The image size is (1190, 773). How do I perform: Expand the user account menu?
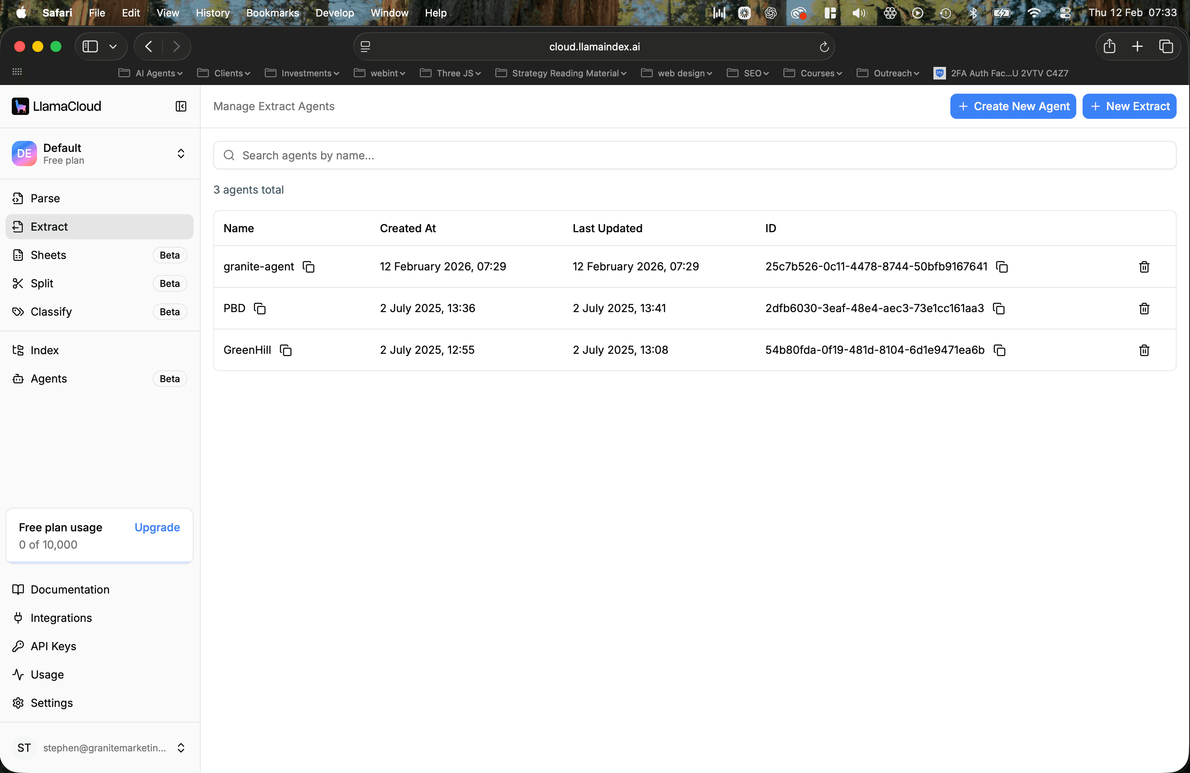(181, 747)
